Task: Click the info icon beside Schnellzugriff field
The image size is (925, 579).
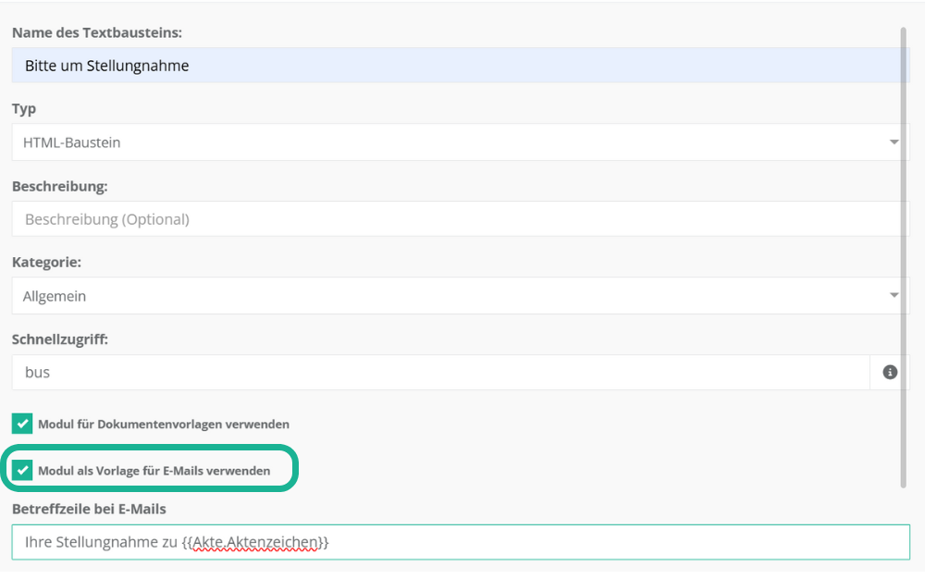Action: [890, 372]
